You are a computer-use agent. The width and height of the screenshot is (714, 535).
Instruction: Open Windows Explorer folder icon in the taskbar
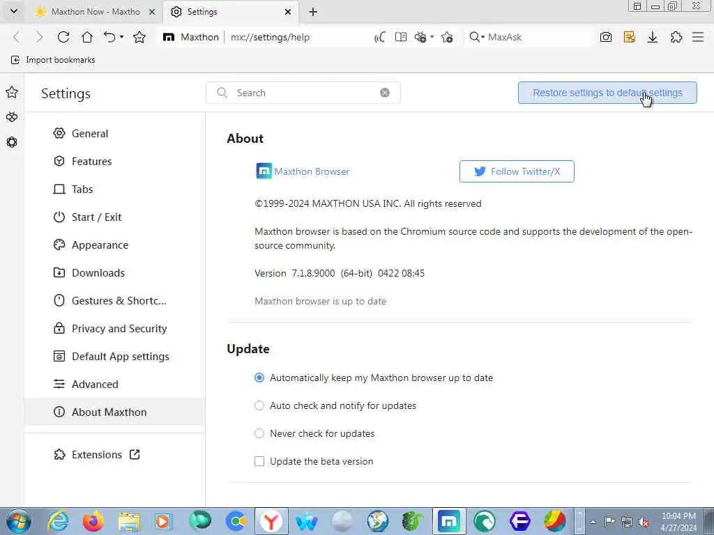(129, 521)
